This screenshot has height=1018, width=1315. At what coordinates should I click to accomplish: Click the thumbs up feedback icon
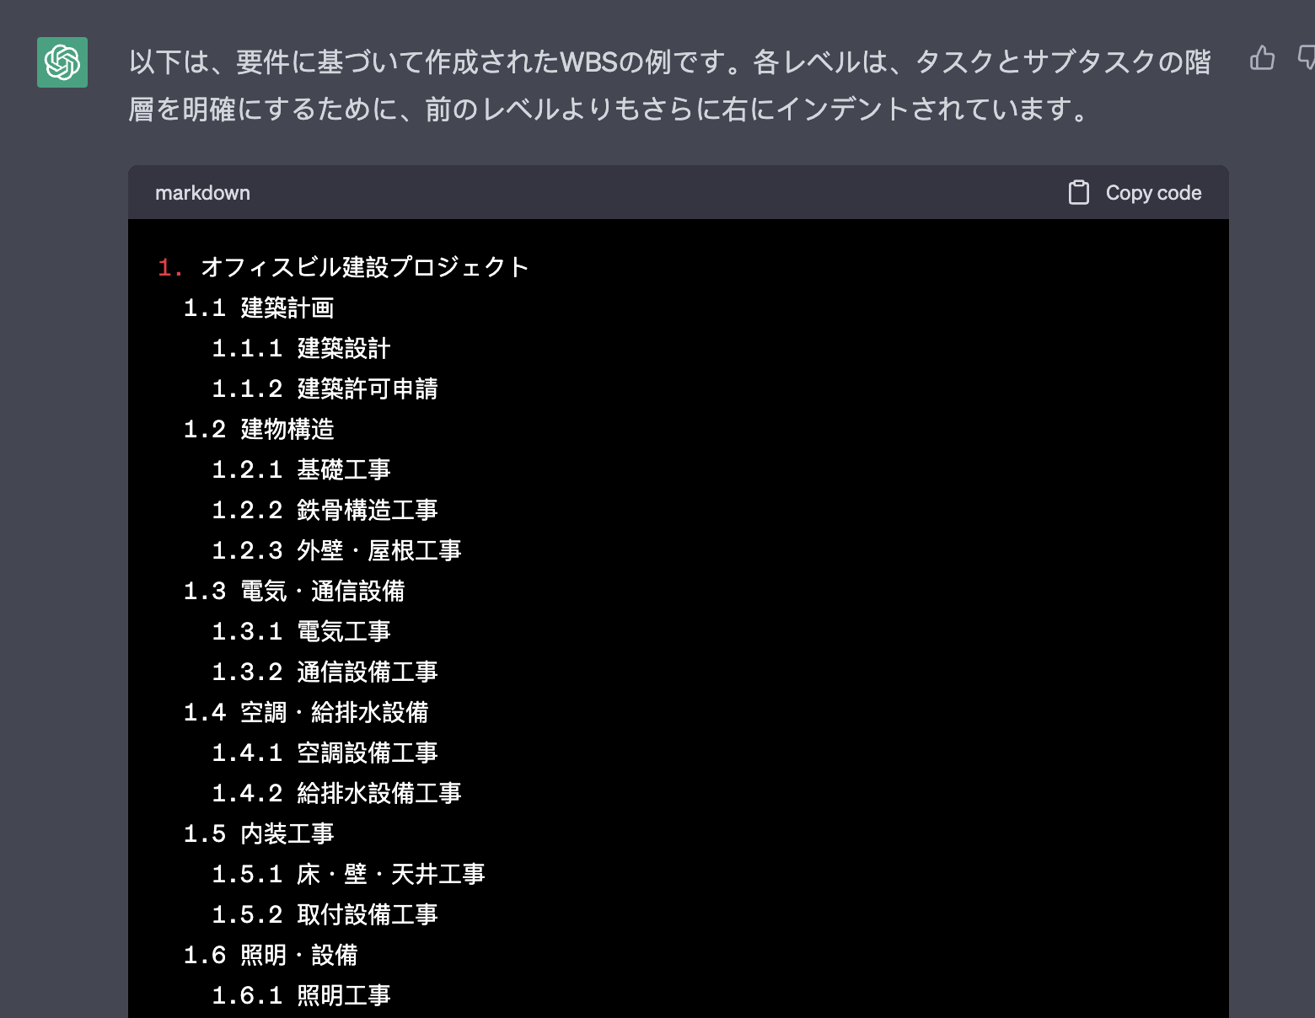click(x=1262, y=57)
